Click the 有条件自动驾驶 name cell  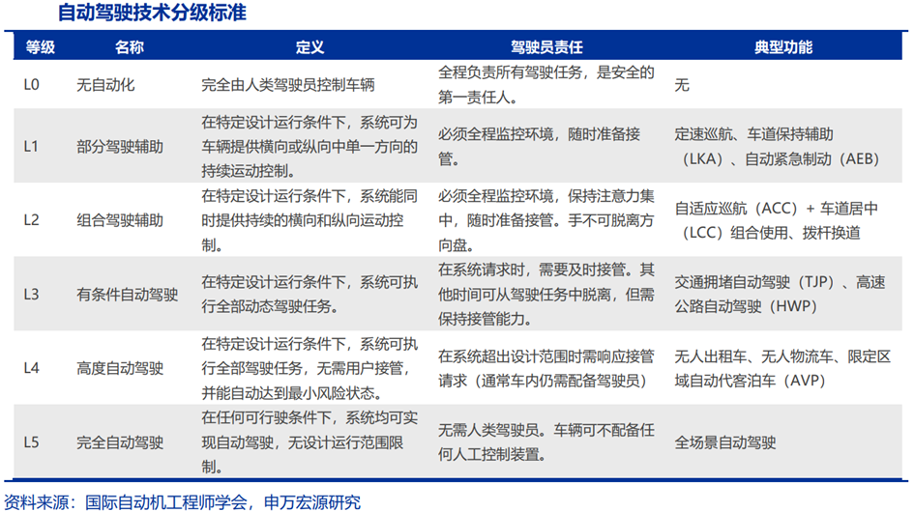click(127, 294)
